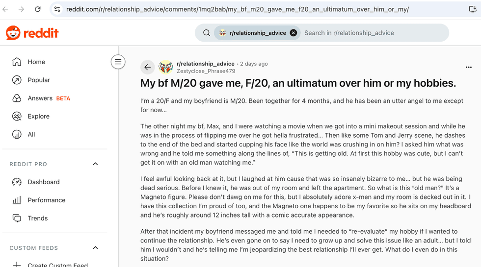Open the Performance chart icon

[x=17, y=200]
